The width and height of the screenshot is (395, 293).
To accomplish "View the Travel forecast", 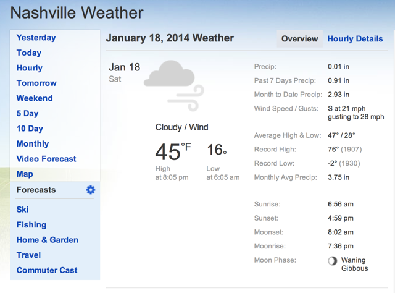I will coord(28,255).
